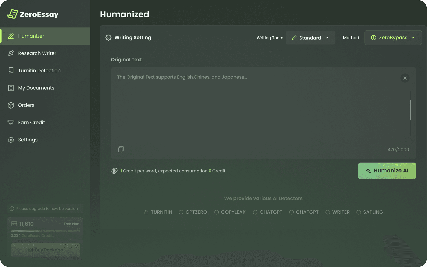Viewport: 427px width, 267px height.
Task: Click the pencil icon in Writing Tone selector
Action: pyautogui.click(x=294, y=38)
